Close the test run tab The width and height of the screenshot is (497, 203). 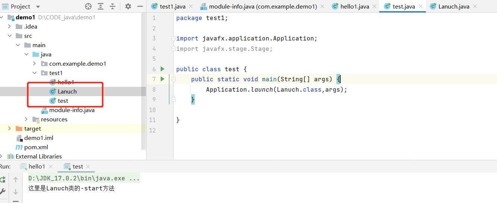tap(88, 167)
